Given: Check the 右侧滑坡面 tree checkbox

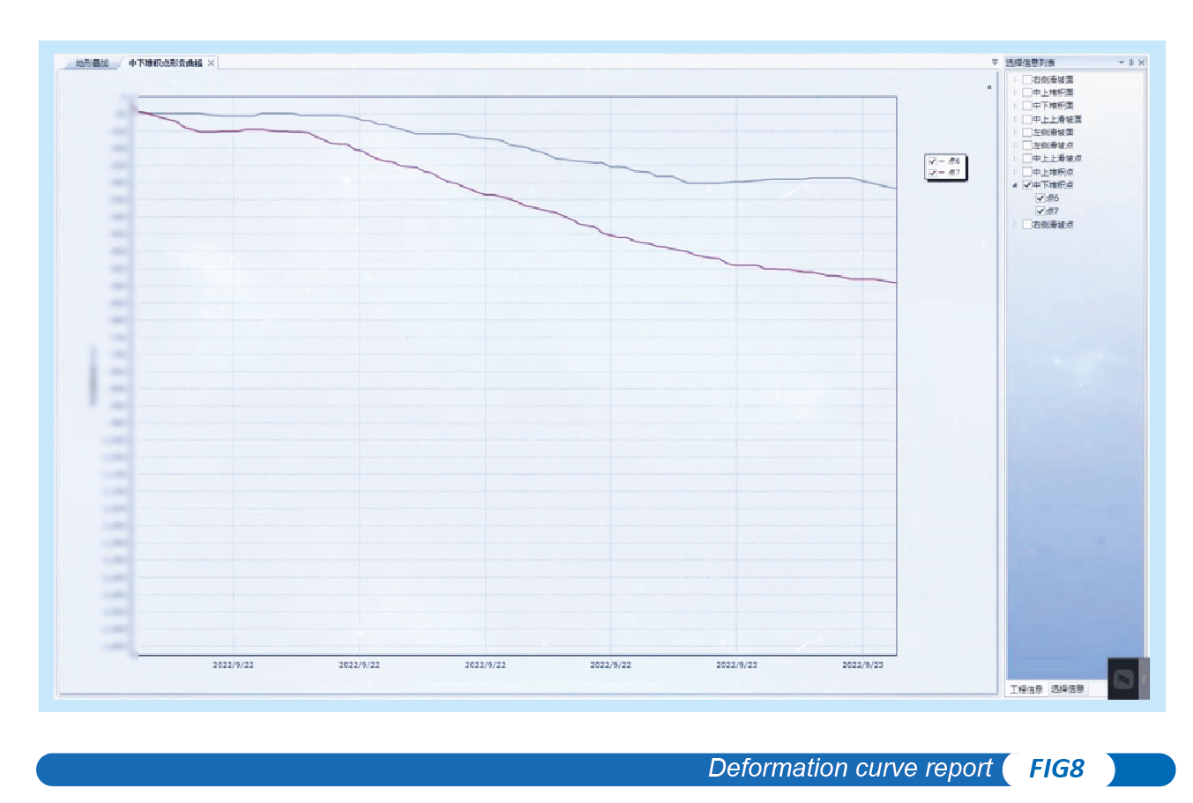Looking at the screenshot, I should (1026, 79).
